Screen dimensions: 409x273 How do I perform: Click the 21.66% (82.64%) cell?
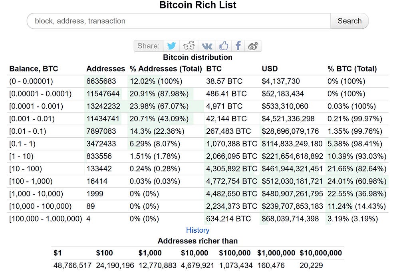pyautogui.click(x=357, y=169)
